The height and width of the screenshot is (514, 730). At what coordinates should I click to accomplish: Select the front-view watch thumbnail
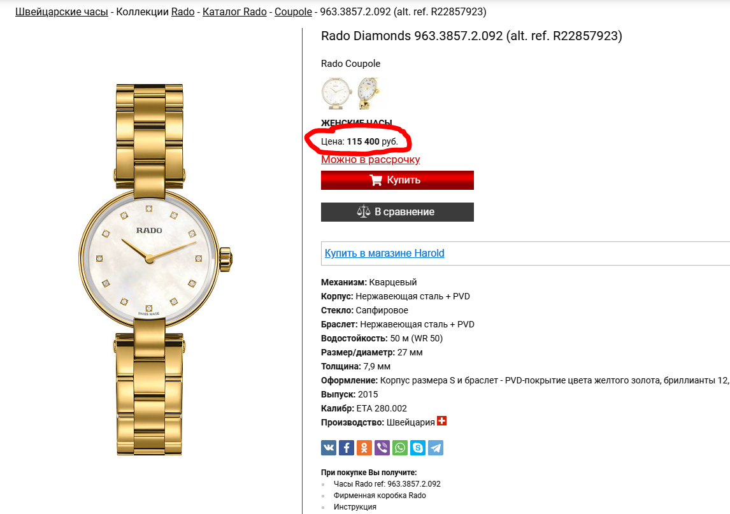(x=336, y=94)
